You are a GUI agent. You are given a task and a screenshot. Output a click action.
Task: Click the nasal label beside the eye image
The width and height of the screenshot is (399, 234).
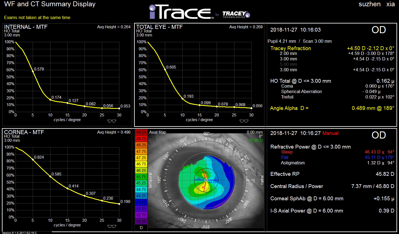[262, 180]
